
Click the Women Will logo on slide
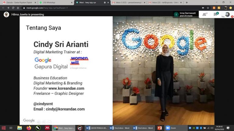pos(79,62)
